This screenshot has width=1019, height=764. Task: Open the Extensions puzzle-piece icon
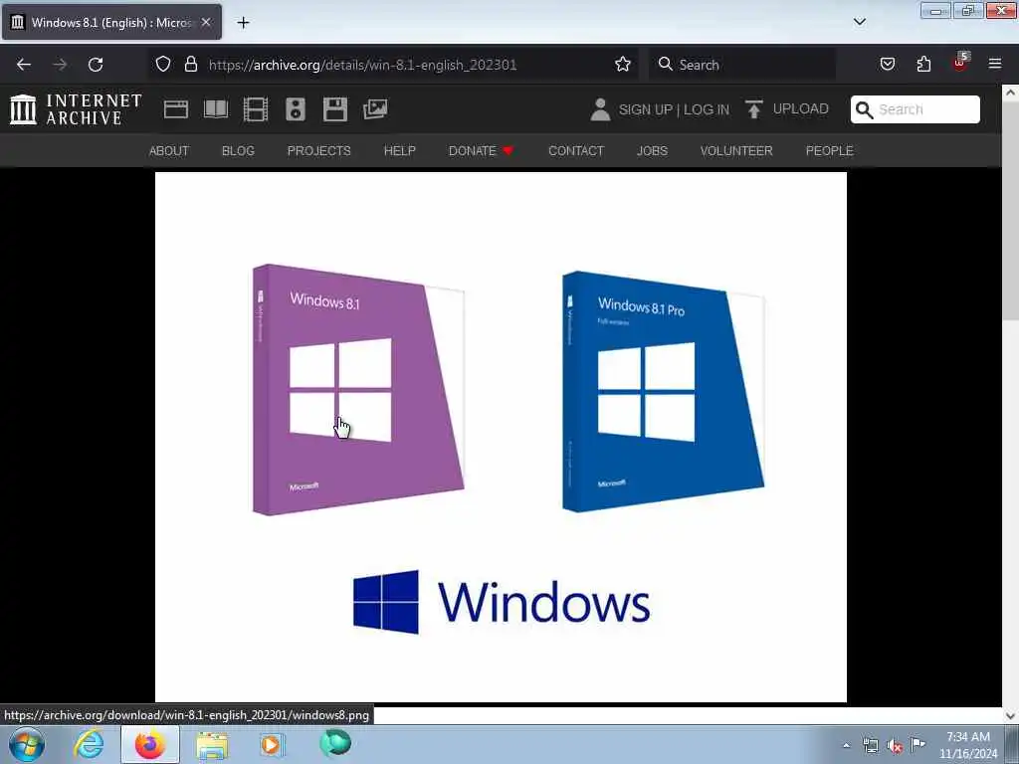(923, 64)
